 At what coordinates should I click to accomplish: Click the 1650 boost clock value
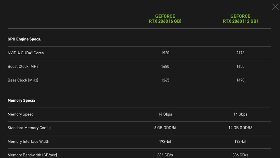240,67
